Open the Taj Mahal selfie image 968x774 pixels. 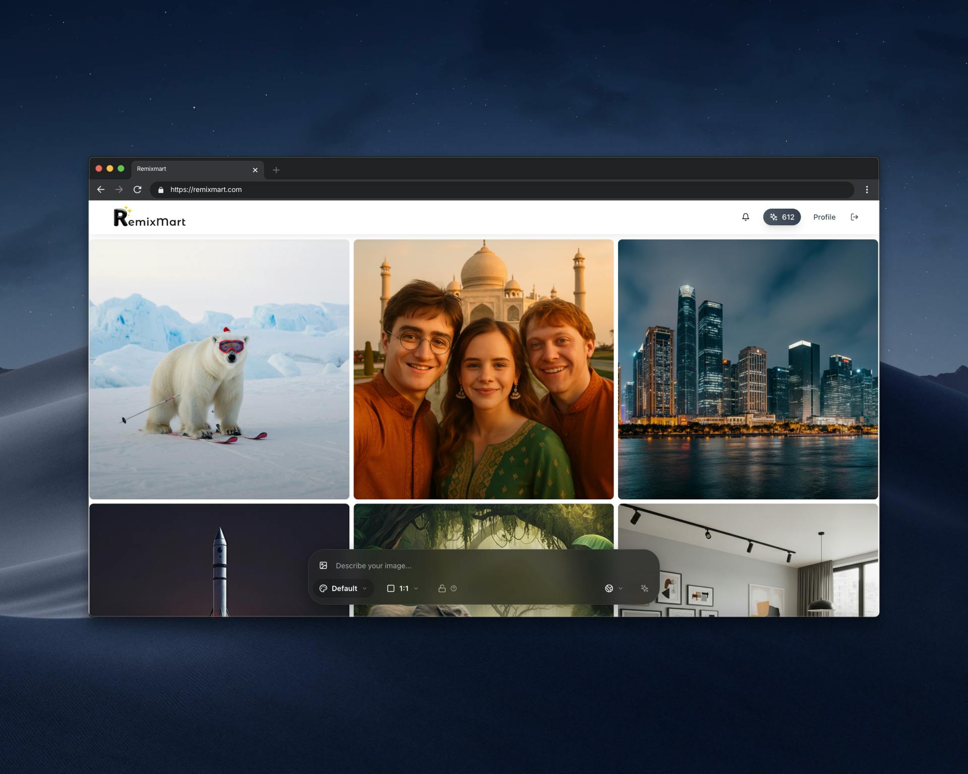pos(483,369)
